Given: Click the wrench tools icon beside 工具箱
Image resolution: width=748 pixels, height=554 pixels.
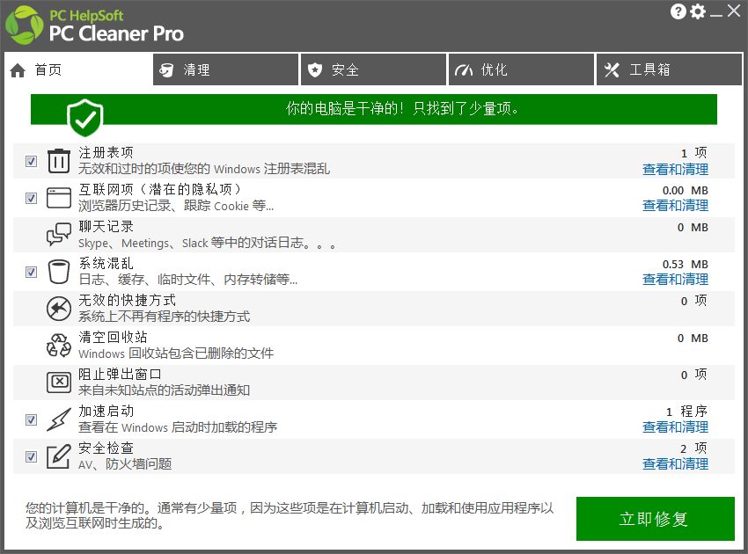Looking at the screenshot, I should pos(612,70).
